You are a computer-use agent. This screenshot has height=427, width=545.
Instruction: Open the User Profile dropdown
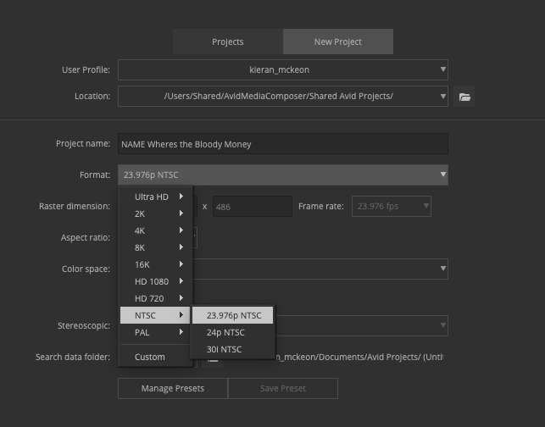(x=283, y=69)
